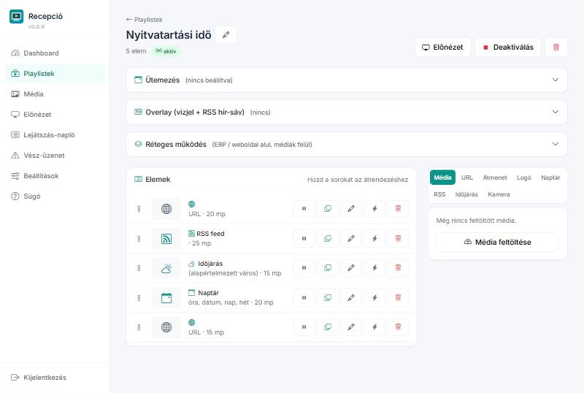Click the '5 elem' count text
Screen dimensions: 584x393
[136, 51]
